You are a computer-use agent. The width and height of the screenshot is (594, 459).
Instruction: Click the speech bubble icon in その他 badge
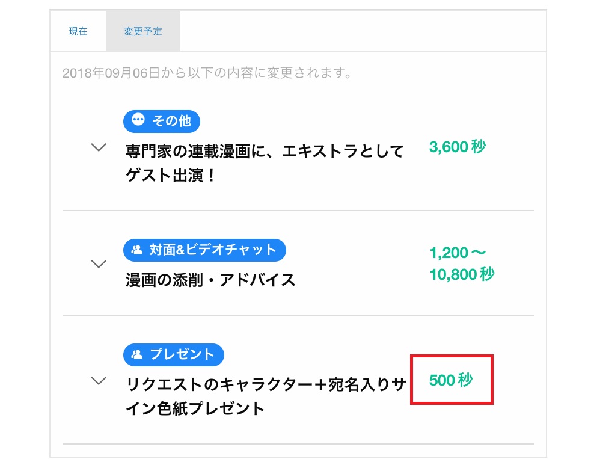[x=138, y=120]
